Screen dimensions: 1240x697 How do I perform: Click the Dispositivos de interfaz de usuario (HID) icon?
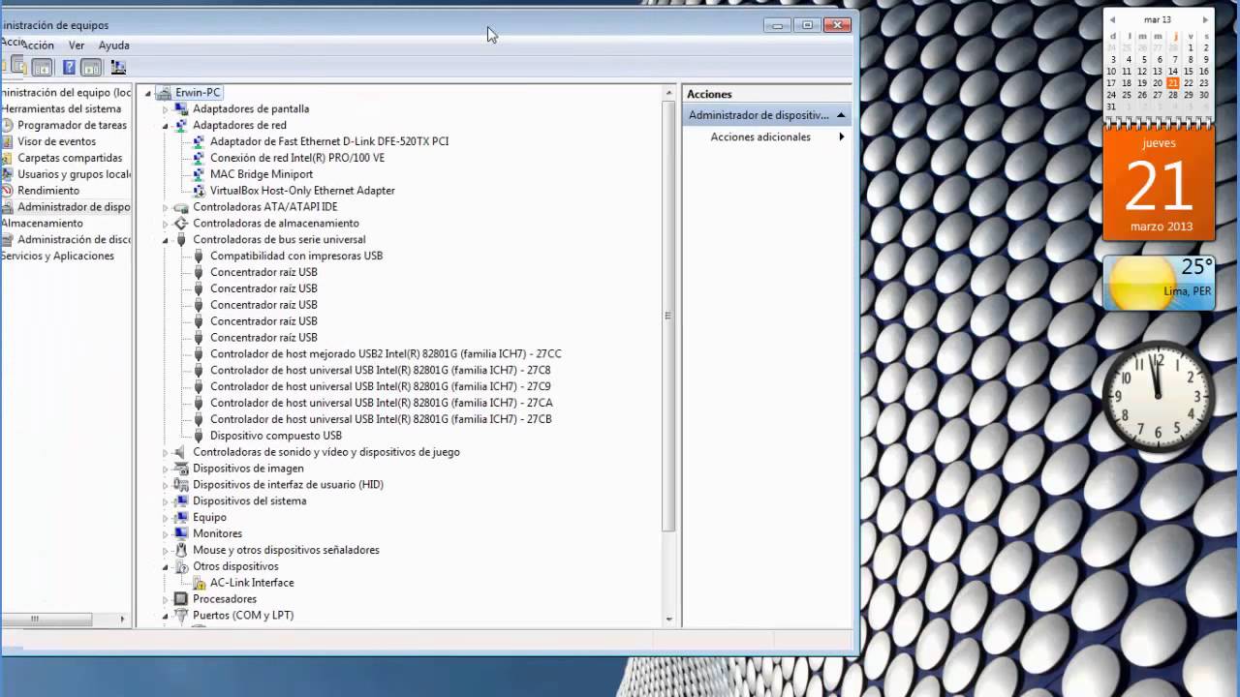[x=181, y=485]
